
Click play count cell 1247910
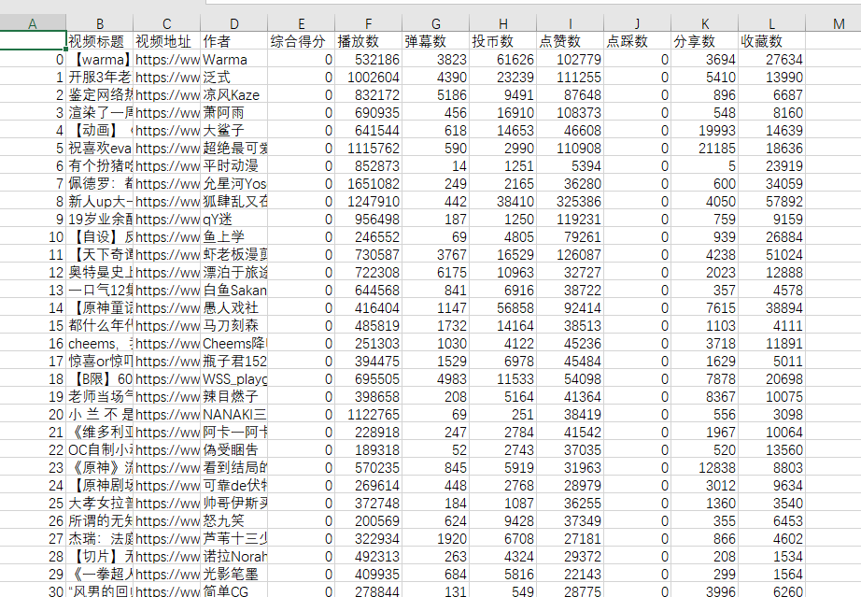pos(369,202)
